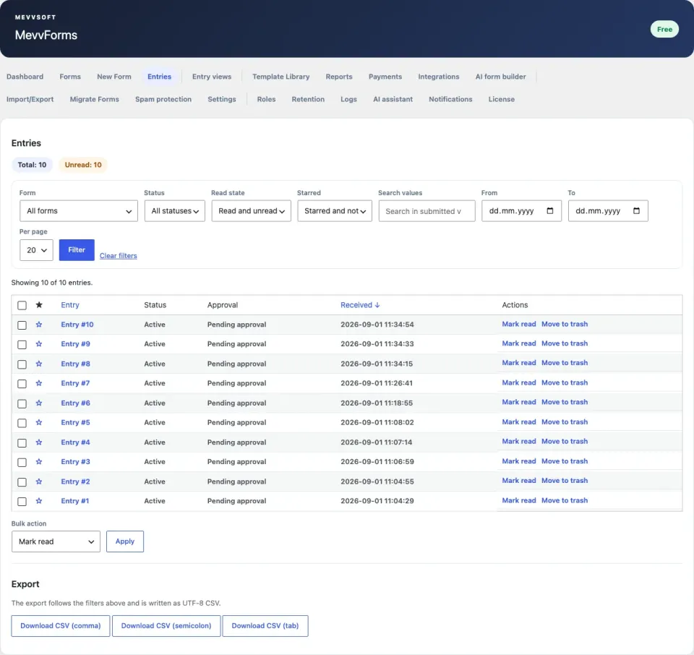Move Entry #3 to trash
Viewport: 694px width, 655px height.
coord(565,461)
